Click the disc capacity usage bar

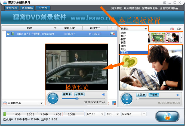click(x=44, y=114)
